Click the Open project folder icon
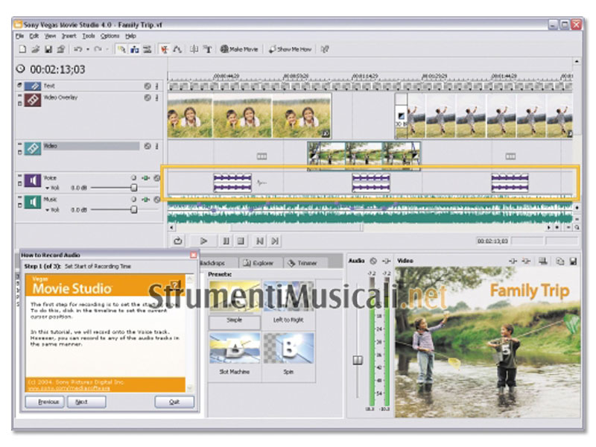The height and width of the screenshot is (447, 596). (35, 49)
